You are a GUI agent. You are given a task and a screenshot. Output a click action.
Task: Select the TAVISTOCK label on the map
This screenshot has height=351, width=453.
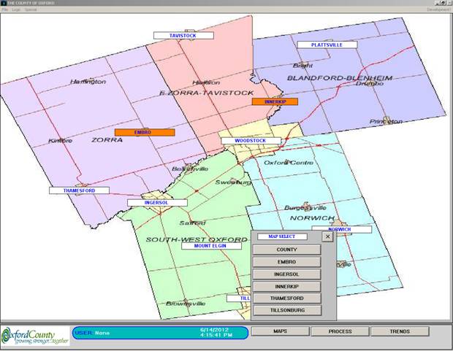click(x=183, y=35)
